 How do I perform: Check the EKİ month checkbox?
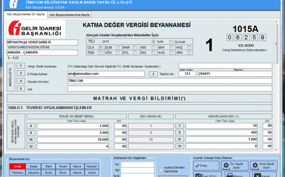coord(153,53)
